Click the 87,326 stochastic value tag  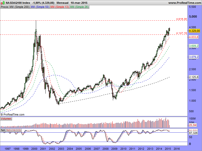pos(193,133)
